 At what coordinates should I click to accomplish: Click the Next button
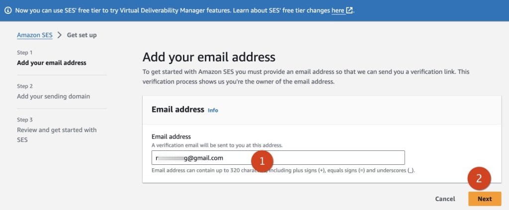coord(485,199)
